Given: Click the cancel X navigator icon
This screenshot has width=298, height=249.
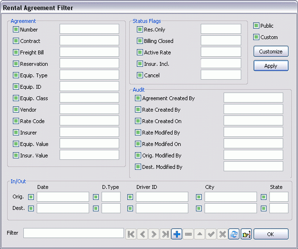Looking at the screenshot, I should point(222,234).
